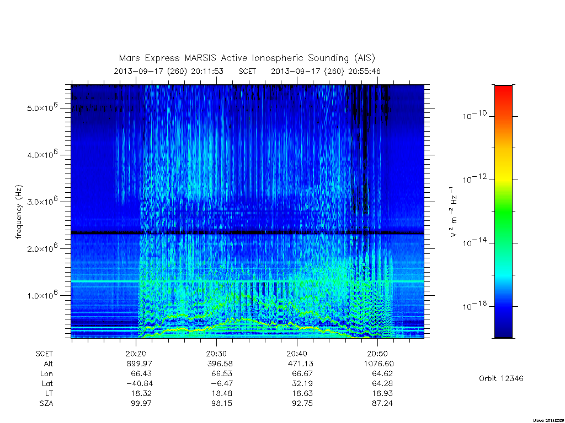
Task: Click the colorbar label 10^-10
Action: coord(475,115)
